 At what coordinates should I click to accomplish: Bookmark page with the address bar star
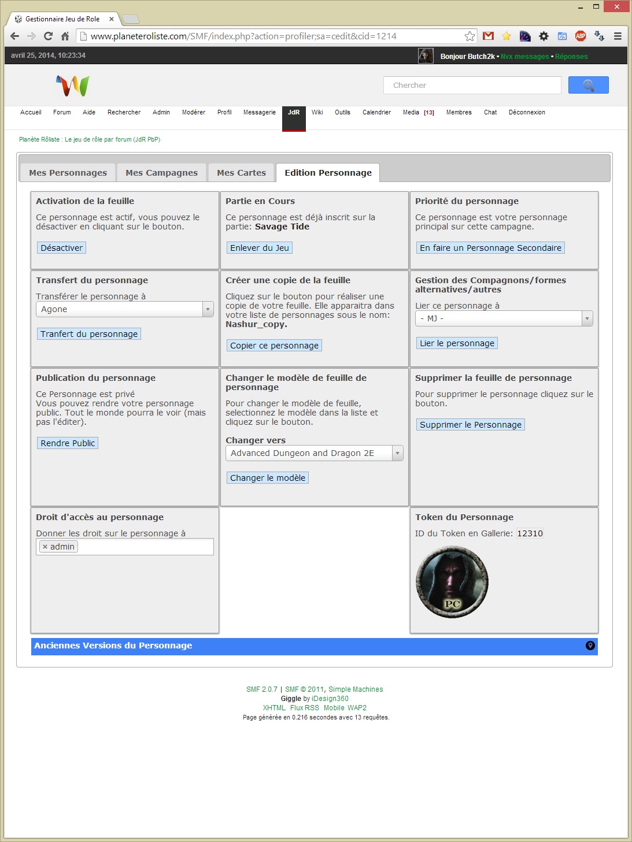pos(470,36)
